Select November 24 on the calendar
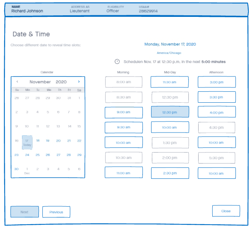This screenshot has height=229, width=250. coord(27,155)
